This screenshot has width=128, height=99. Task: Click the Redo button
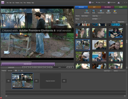coord(103,2)
